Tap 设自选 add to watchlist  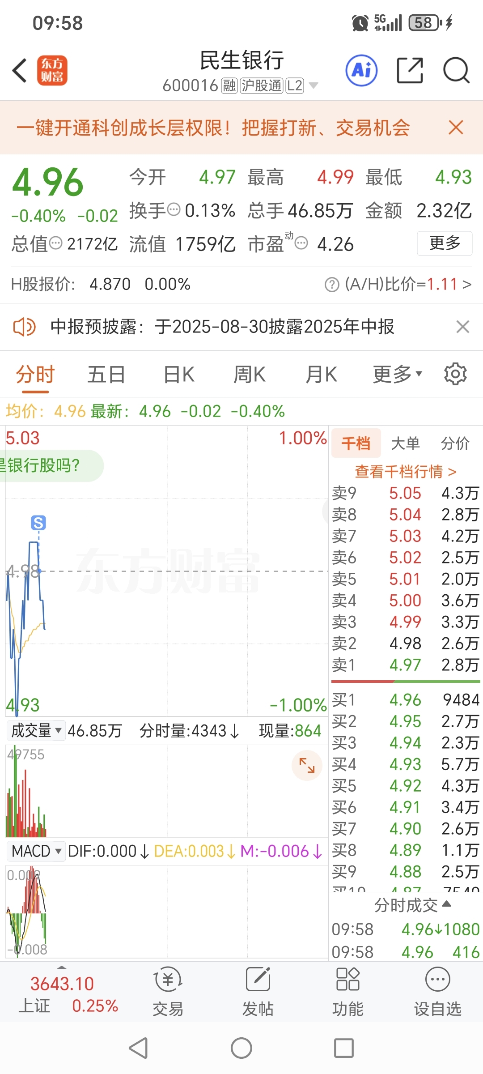[x=437, y=992]
